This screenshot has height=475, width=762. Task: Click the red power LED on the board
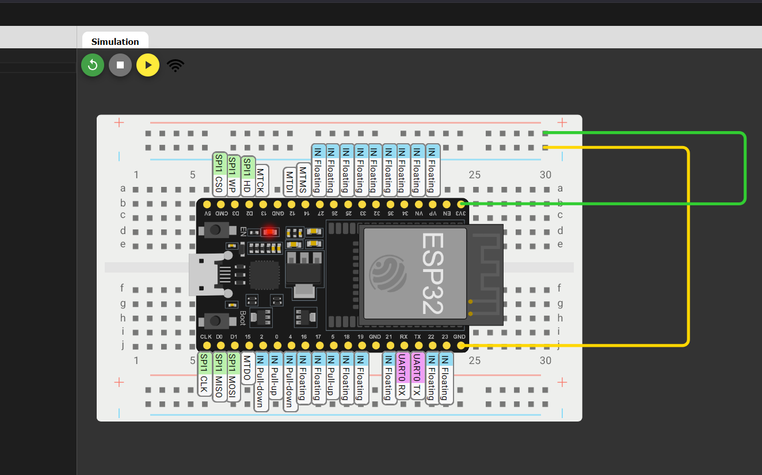tap(269, 232)
